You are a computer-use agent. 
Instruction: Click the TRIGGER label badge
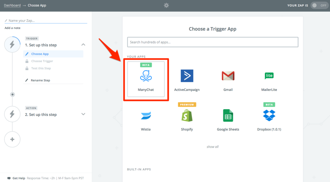pyautogui.click(x=32, y=39)
